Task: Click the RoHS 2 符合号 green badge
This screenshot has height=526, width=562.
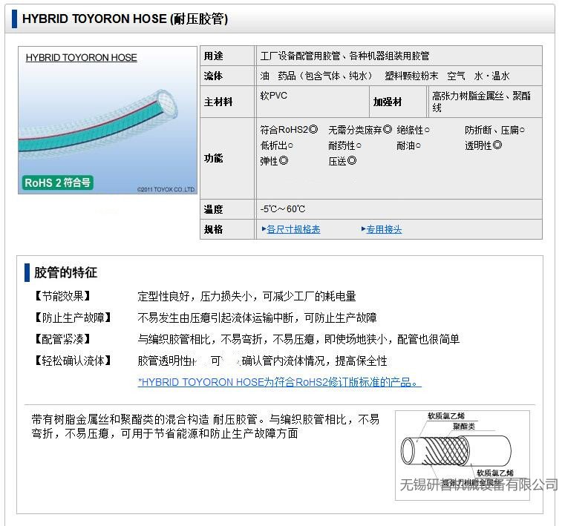Action: tap(57, 183)
